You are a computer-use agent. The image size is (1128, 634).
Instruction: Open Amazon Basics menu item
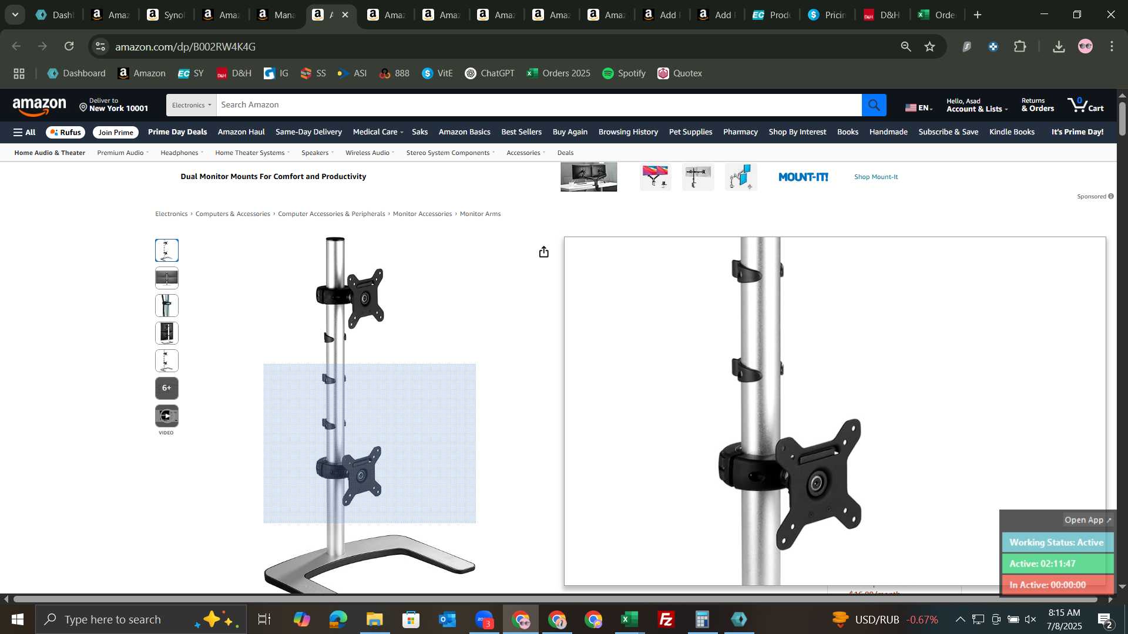(464, 132)
